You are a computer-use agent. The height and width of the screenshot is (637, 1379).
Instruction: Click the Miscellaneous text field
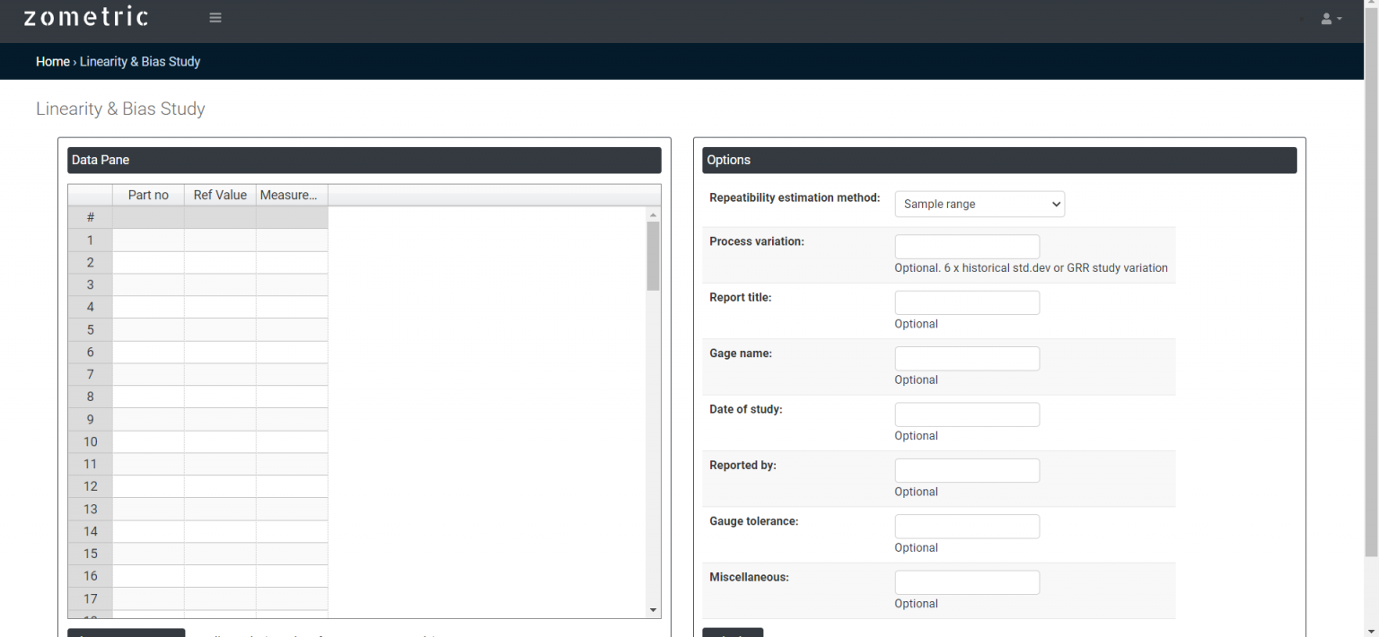[967, 582]
